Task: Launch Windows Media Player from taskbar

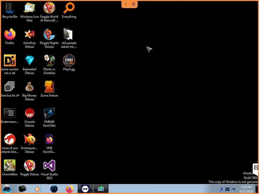Action: tap(38, 189)
